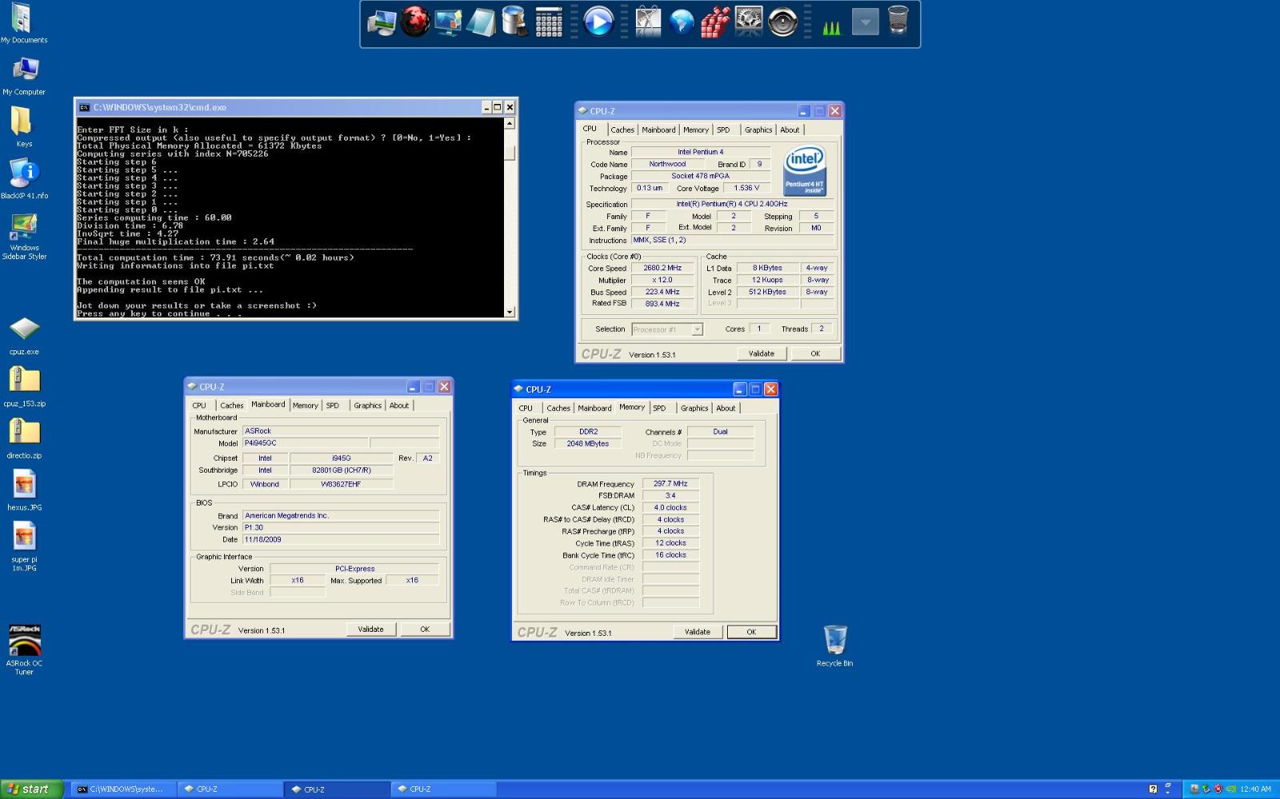
Task: Select SPD tab in Memory CPU-Z window
Action: 659,408
